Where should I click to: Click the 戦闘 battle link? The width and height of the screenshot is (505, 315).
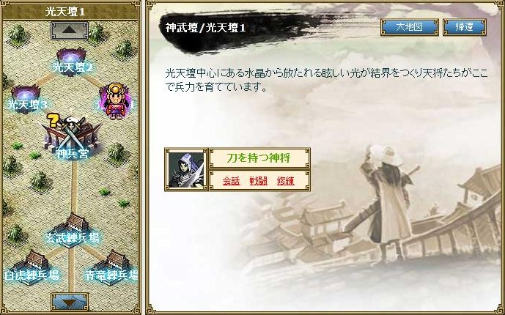[x=258, y=181]
